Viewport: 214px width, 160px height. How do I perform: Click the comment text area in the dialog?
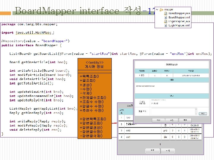click(x=173, y=111)
